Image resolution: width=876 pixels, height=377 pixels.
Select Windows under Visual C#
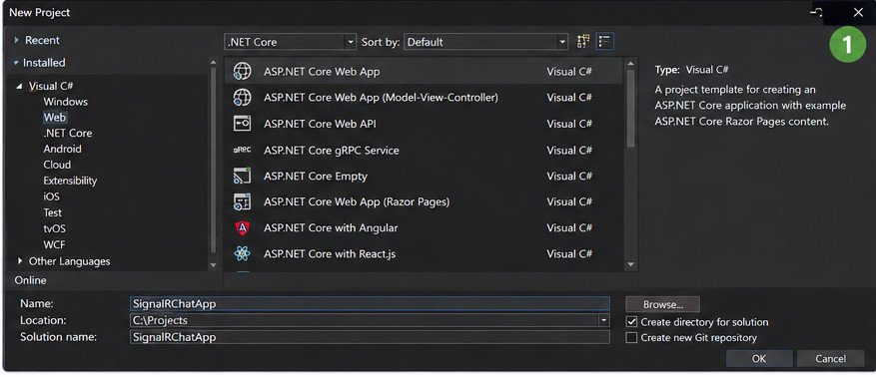coord(65,102)
